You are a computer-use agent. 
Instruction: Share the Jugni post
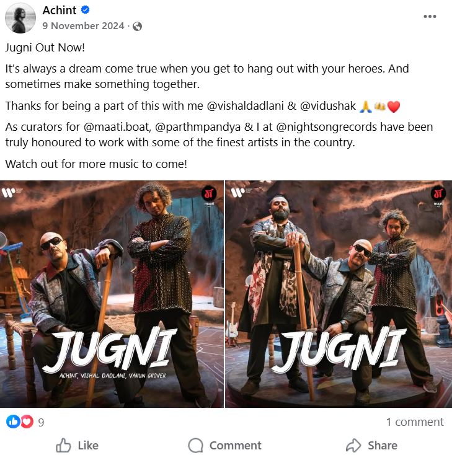click(x=371, y=445)
